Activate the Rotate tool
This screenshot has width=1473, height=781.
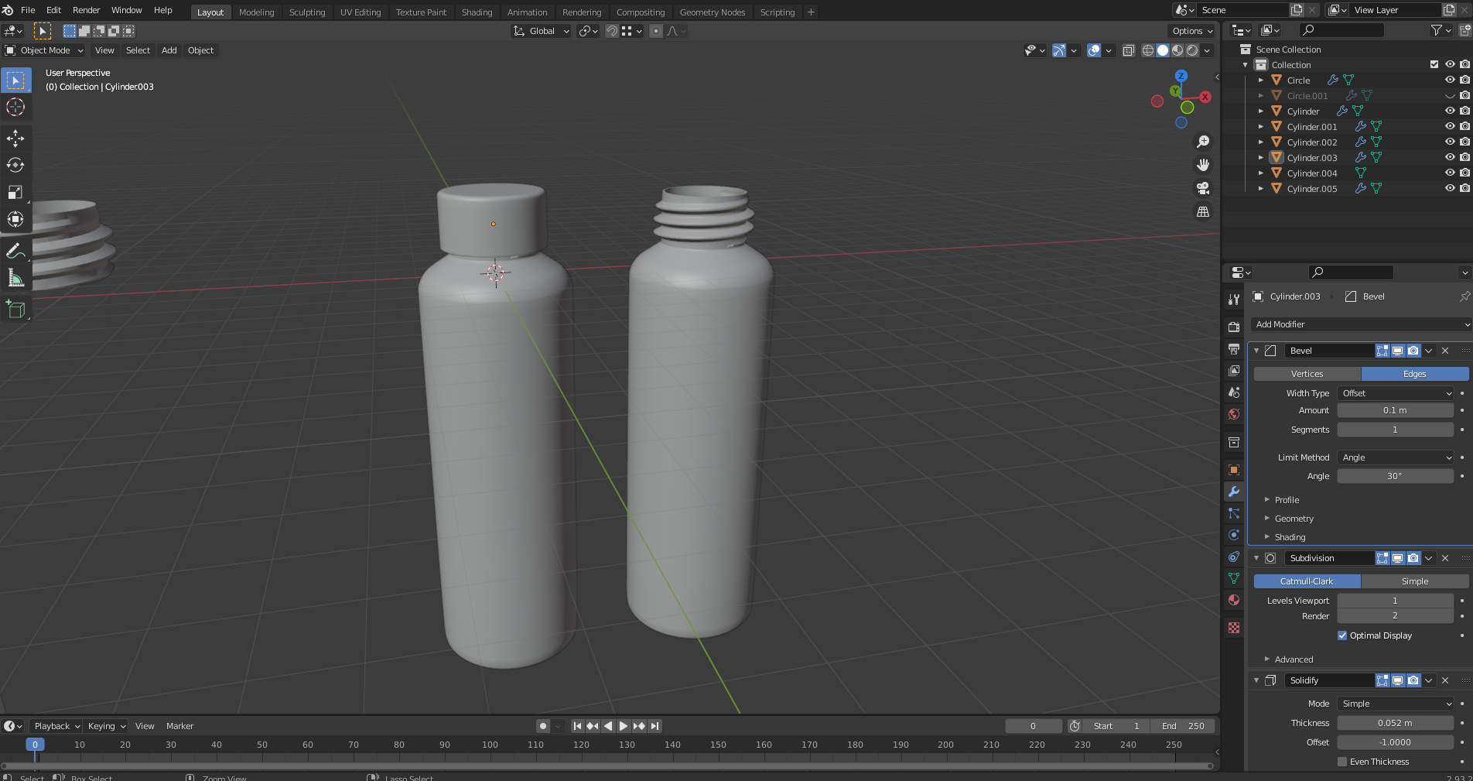click(15, 165)
